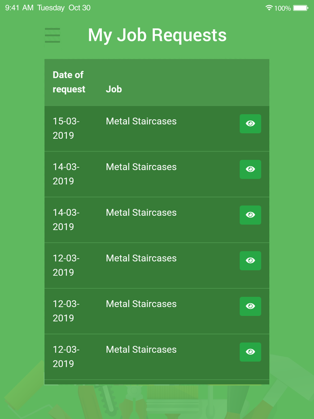
Task: Open the second 12-03-2019 request details
Action: (x=250, y=306)
